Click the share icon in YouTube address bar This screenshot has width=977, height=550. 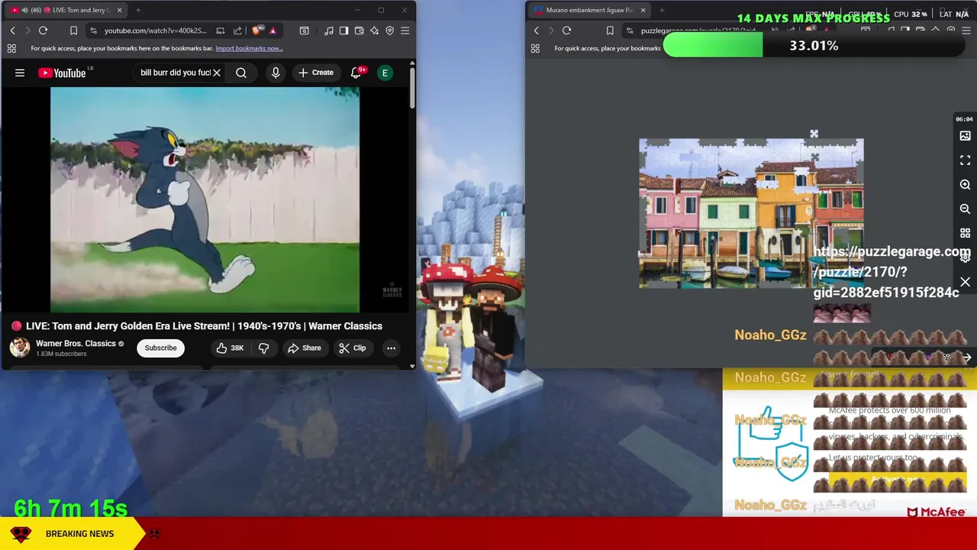[237, 31]
